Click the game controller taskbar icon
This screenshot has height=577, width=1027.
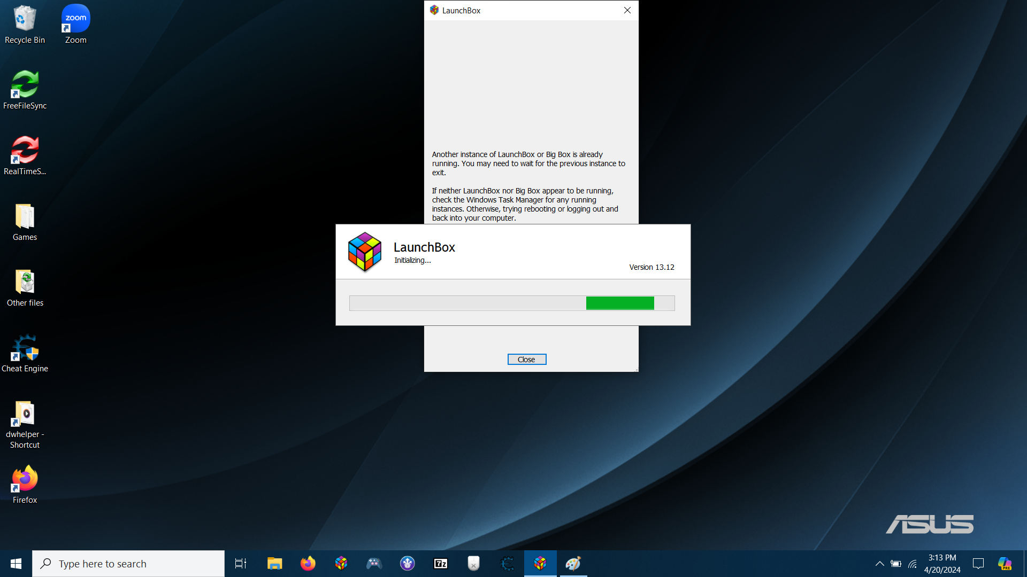click(x=374, y=564)
